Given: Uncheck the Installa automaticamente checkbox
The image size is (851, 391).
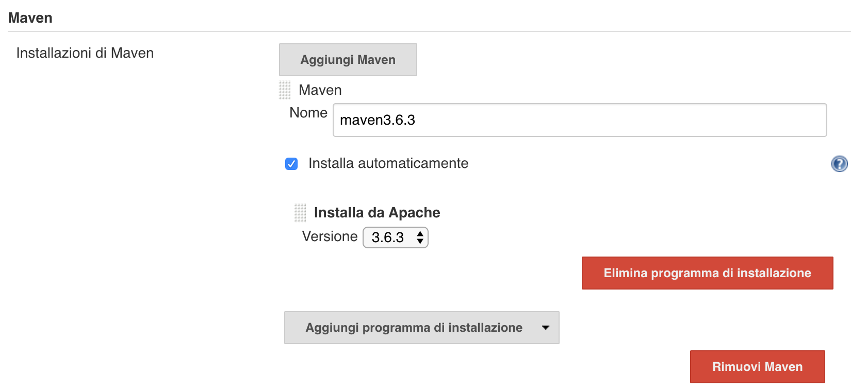Looking at the screenshot, I should pos(291,164).
